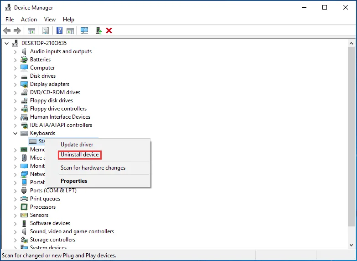
Task: Click the vertical scrollbar thumb
Action: click(351, 136)
